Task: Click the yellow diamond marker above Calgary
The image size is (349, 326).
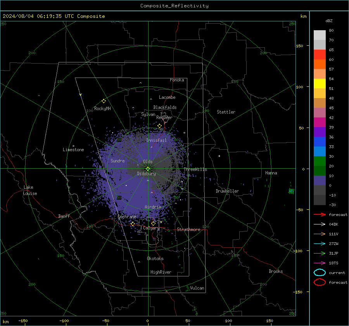Action: tap(153, 223)
